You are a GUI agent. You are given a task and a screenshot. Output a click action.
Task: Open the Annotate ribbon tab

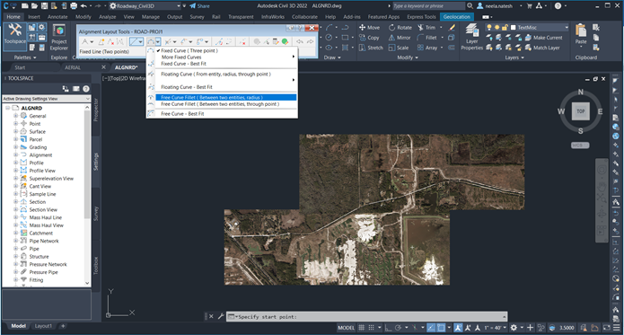click(x=57, y=17)
